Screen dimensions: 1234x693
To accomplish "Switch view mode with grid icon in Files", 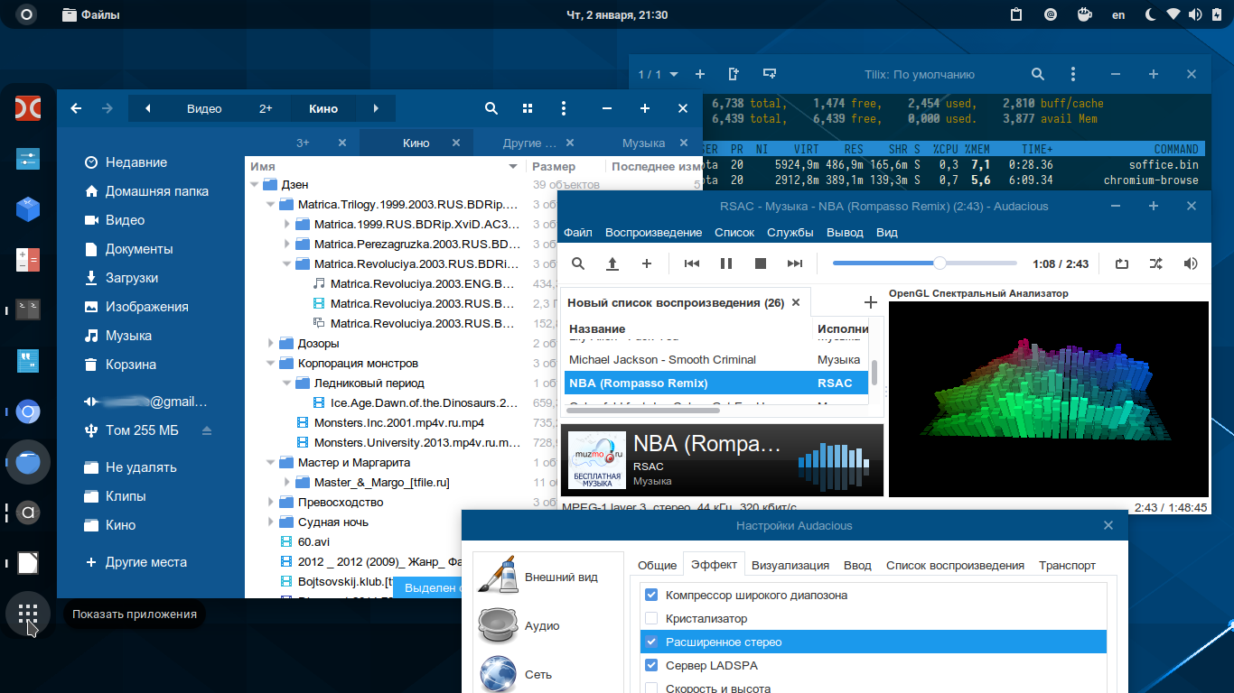I will pos(528,108).
